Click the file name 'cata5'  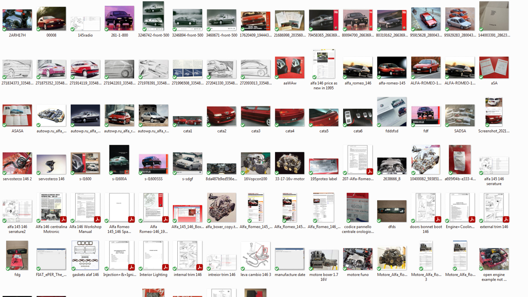(323, 131)
